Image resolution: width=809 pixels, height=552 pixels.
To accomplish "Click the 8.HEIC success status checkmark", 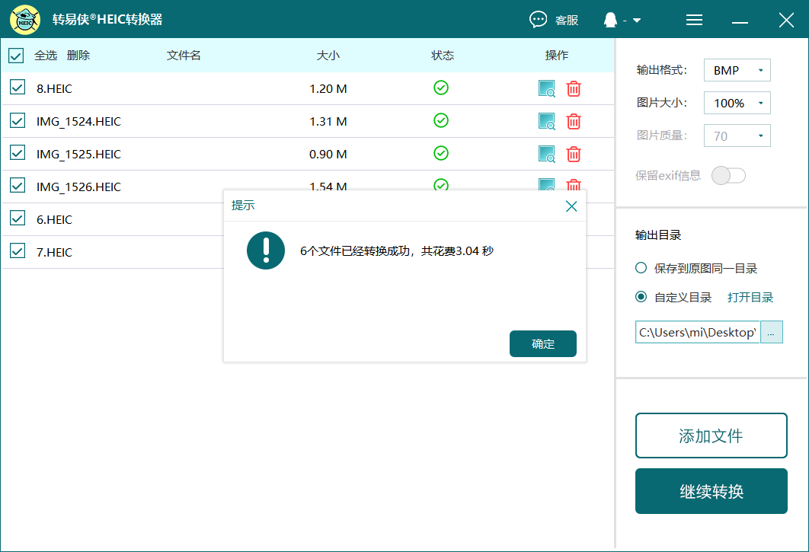I will point(441,88).
